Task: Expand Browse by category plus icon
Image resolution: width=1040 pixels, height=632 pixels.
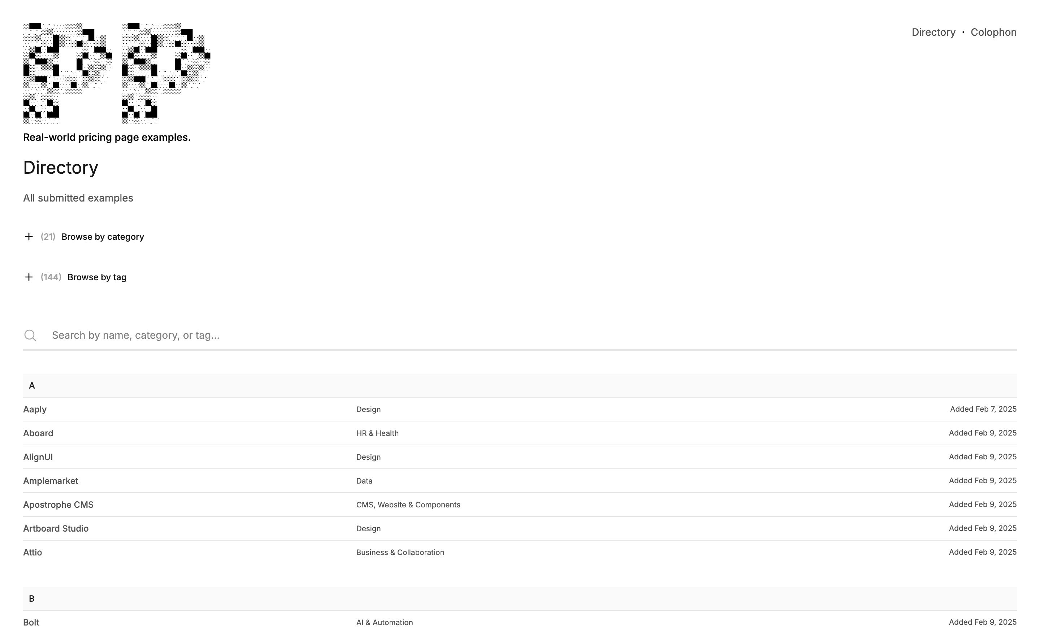Action: click(29, 237)
